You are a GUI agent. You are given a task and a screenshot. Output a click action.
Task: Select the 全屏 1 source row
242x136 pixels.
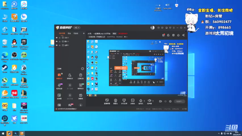point(70,45)
